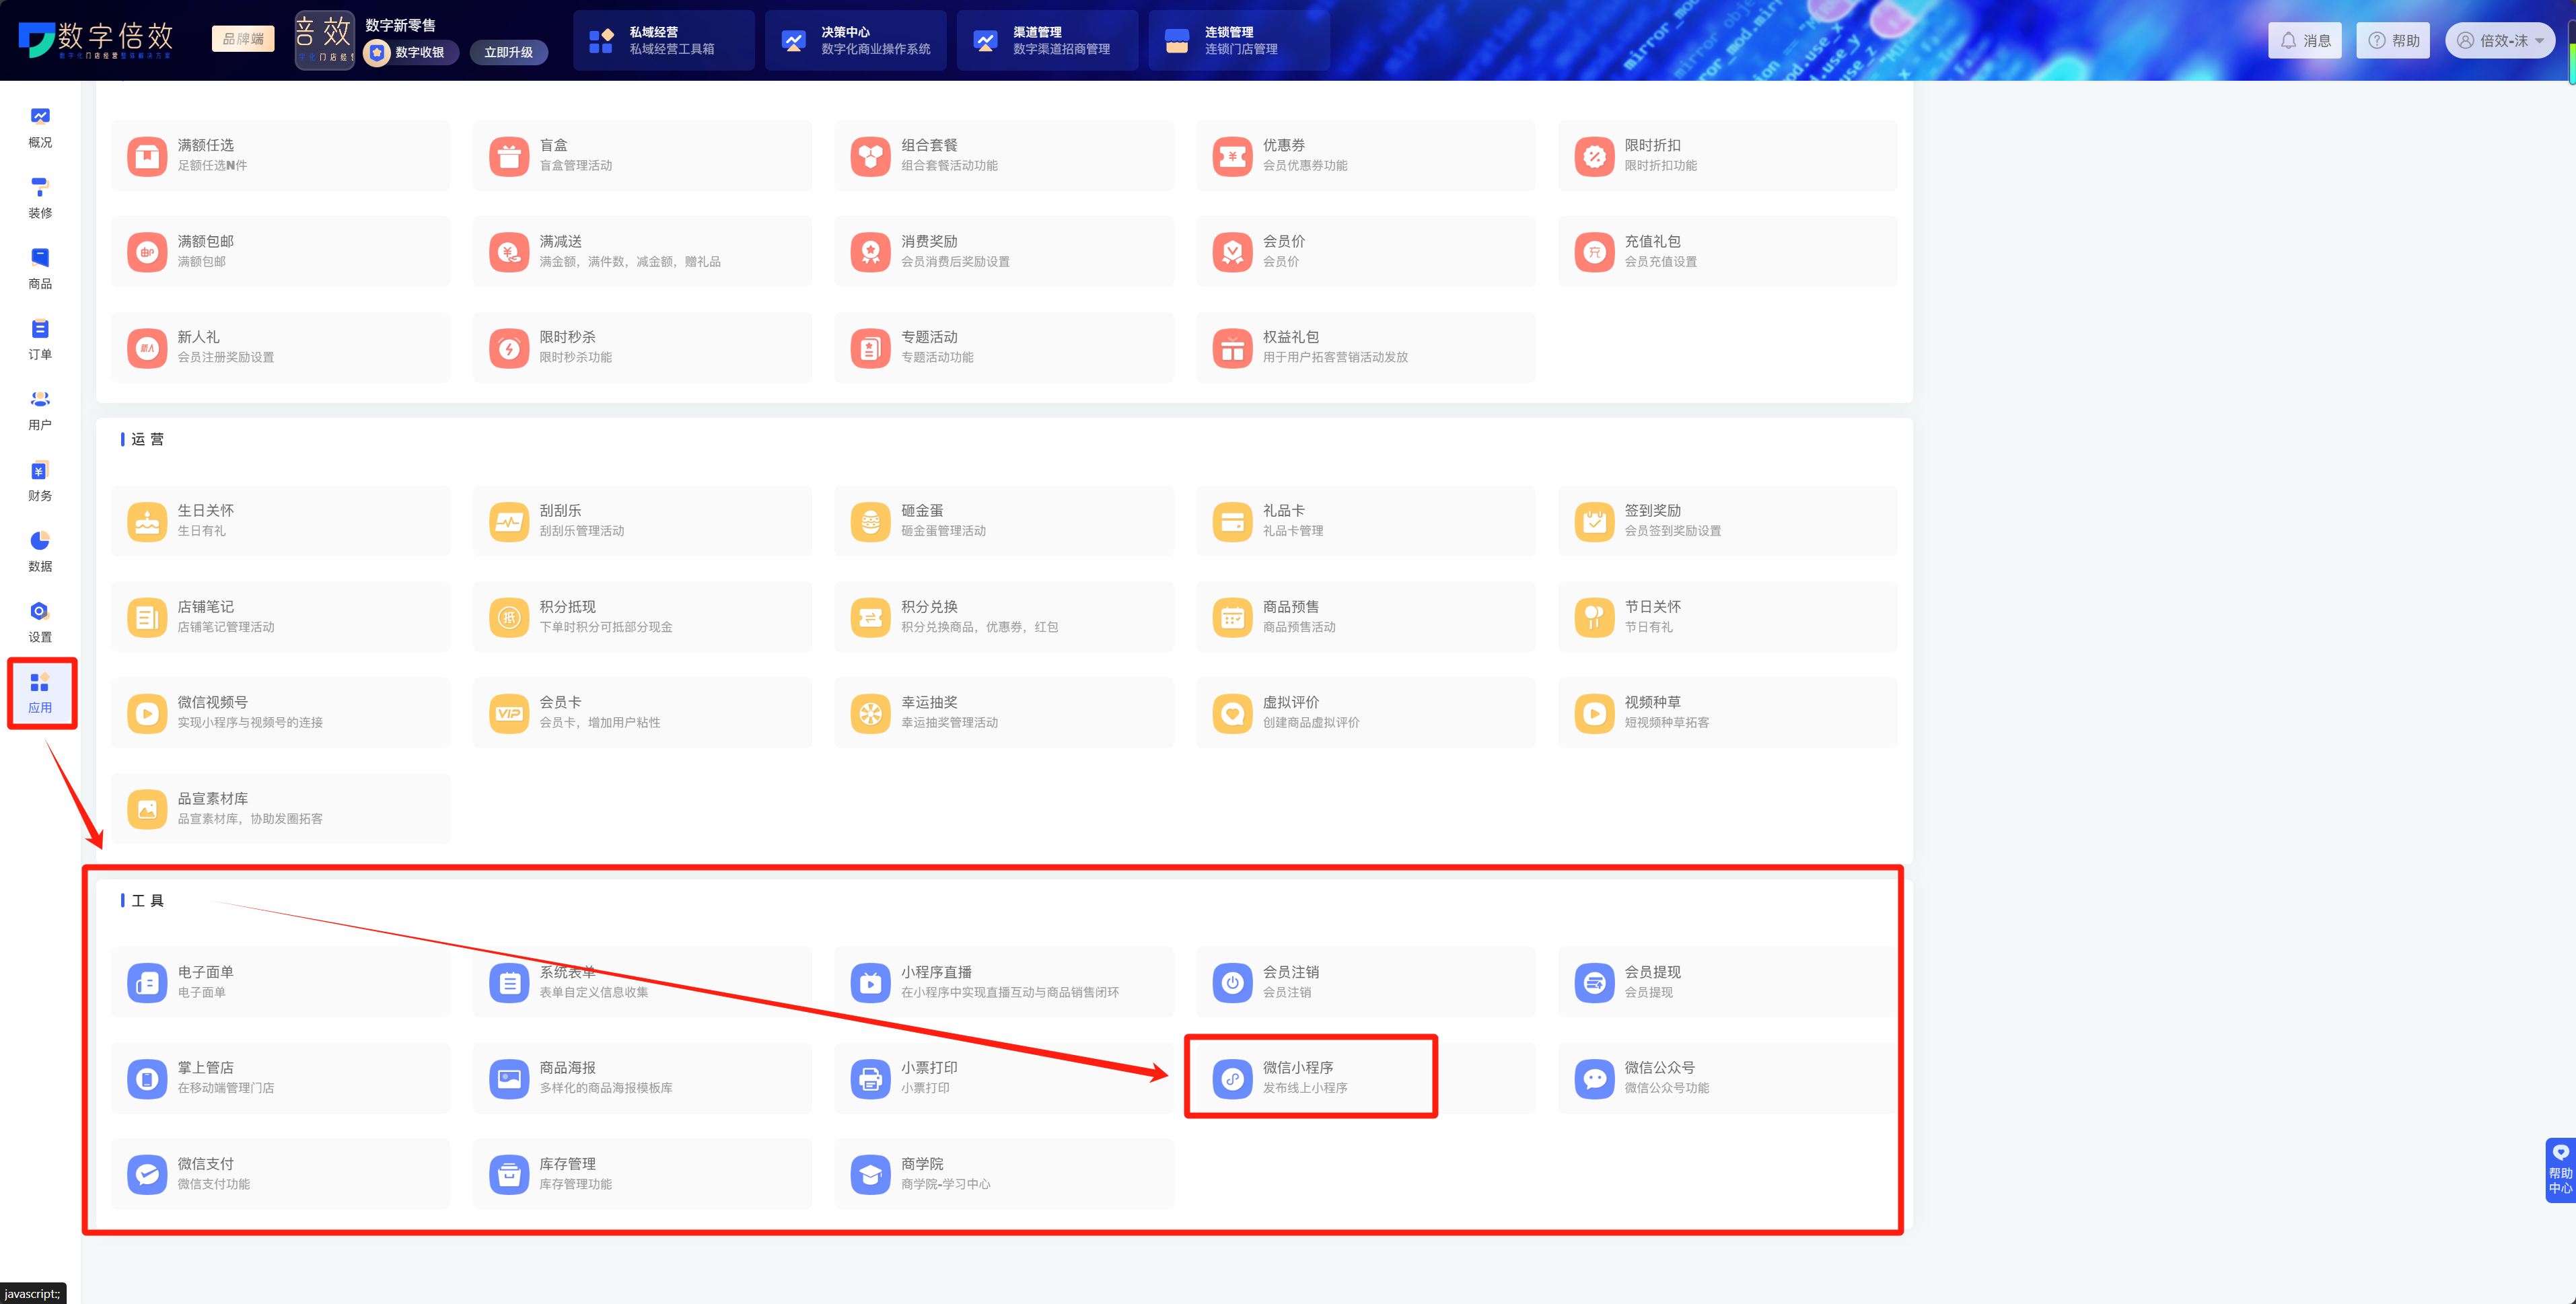
Task: Click the 积分兑换 title
Action: pyautogui.click(x=929, y=606)
